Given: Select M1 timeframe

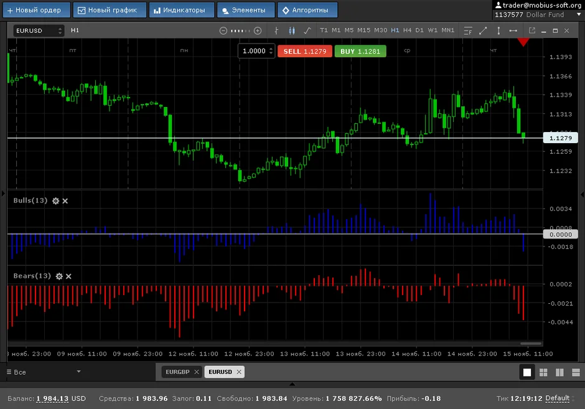Looking at the screenshot, I should click(336, 31).
